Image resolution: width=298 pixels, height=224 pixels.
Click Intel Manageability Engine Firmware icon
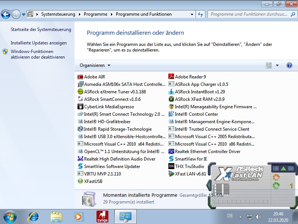(171, 106)
